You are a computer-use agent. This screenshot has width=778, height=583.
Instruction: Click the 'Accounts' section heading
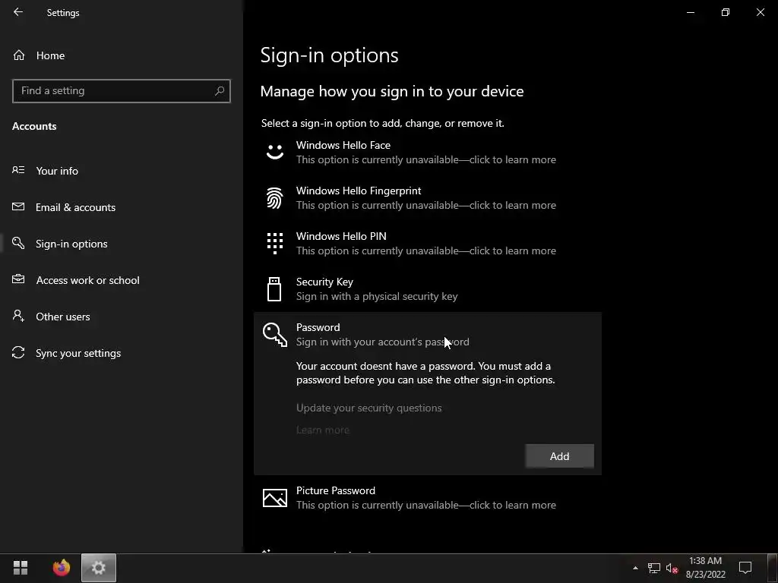click(x=34, y=126)
